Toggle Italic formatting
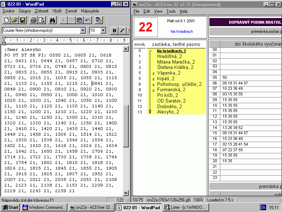This screenshot has height=212, width=282. (122, 30)
